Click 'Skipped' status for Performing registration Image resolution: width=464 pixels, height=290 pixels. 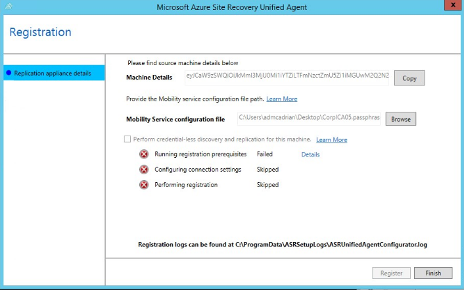[x=267, y=185]
